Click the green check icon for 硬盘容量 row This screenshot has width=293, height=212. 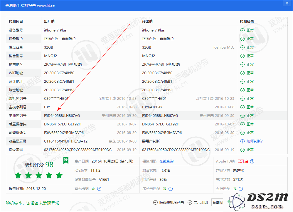tap(243, 47)
